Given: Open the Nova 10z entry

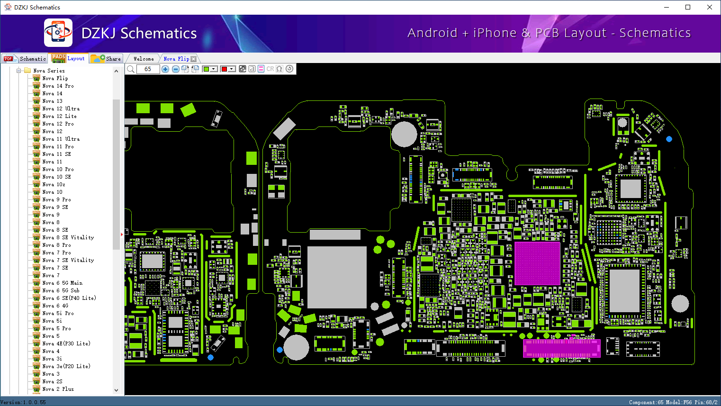Looking at the screenshot, I should (54, 184).
